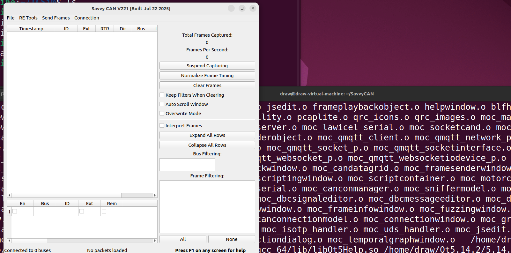The height and width of the screenshot is (253, 511).
Task: Click the Bus column header in frame table
Action: coord(141,29)
